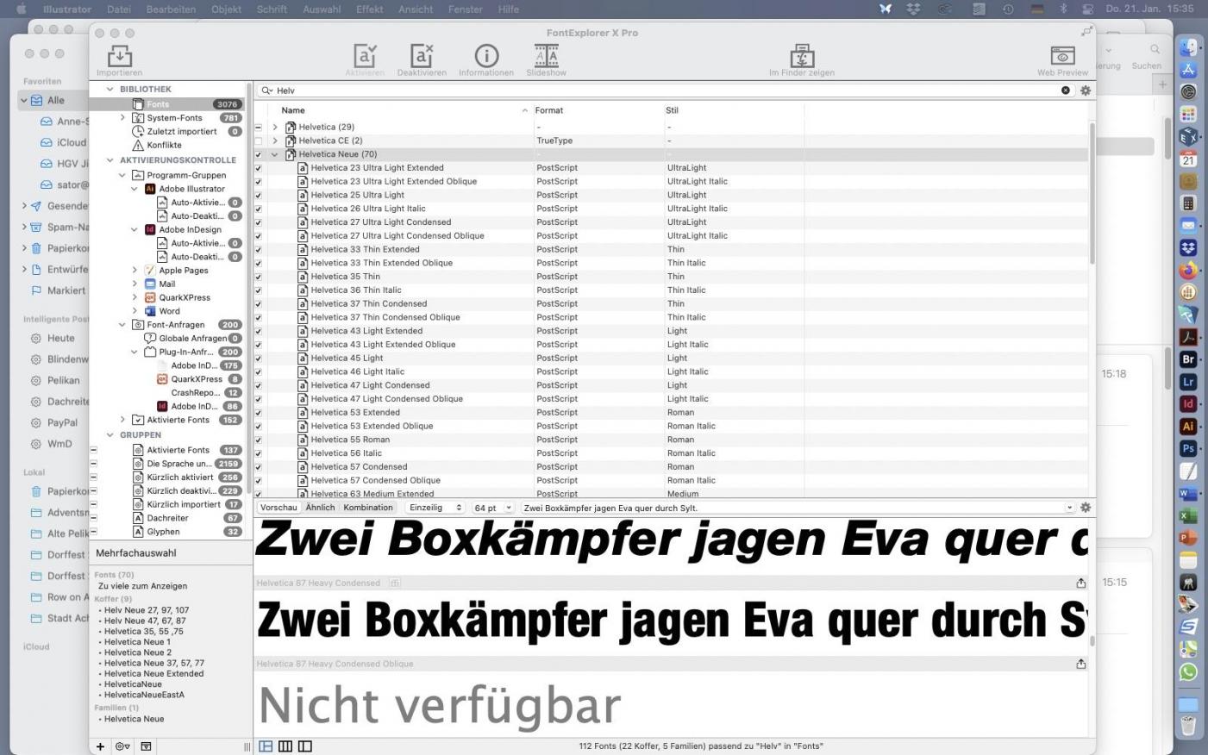This screenshot has height=755, width=1208.
Task: Expand the Helvetica CE (2) family
Action: [x=275, y=140]
